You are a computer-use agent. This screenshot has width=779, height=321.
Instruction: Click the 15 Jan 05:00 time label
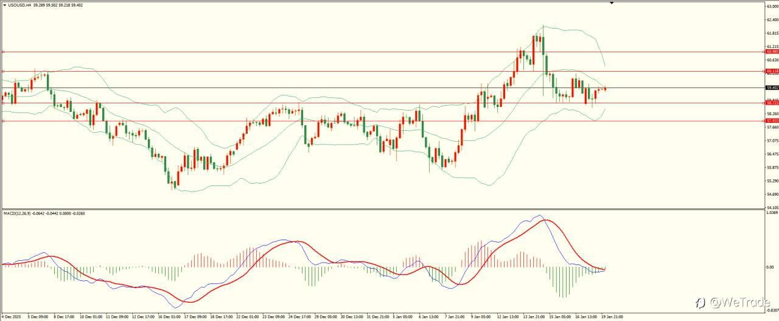[x=560, y=317]
